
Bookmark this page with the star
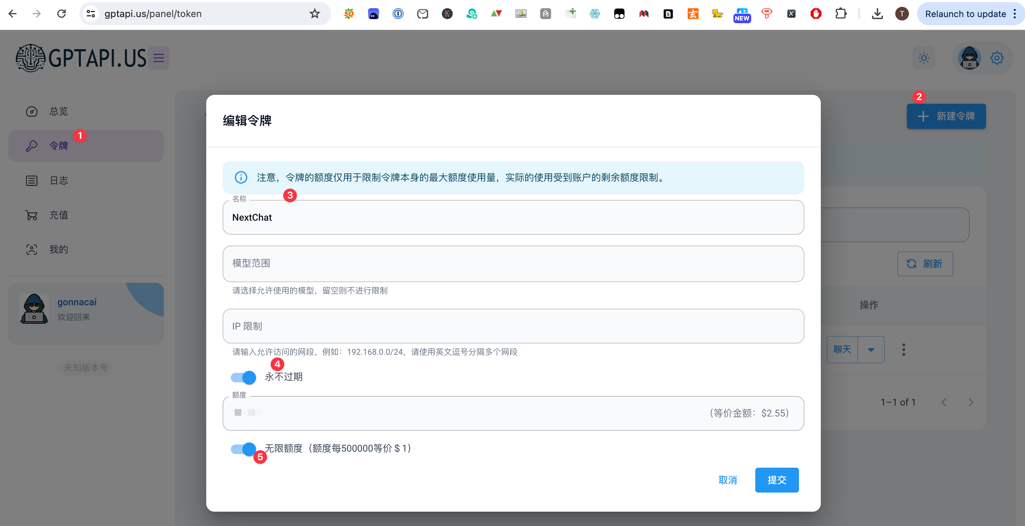[x=314, y=14]
